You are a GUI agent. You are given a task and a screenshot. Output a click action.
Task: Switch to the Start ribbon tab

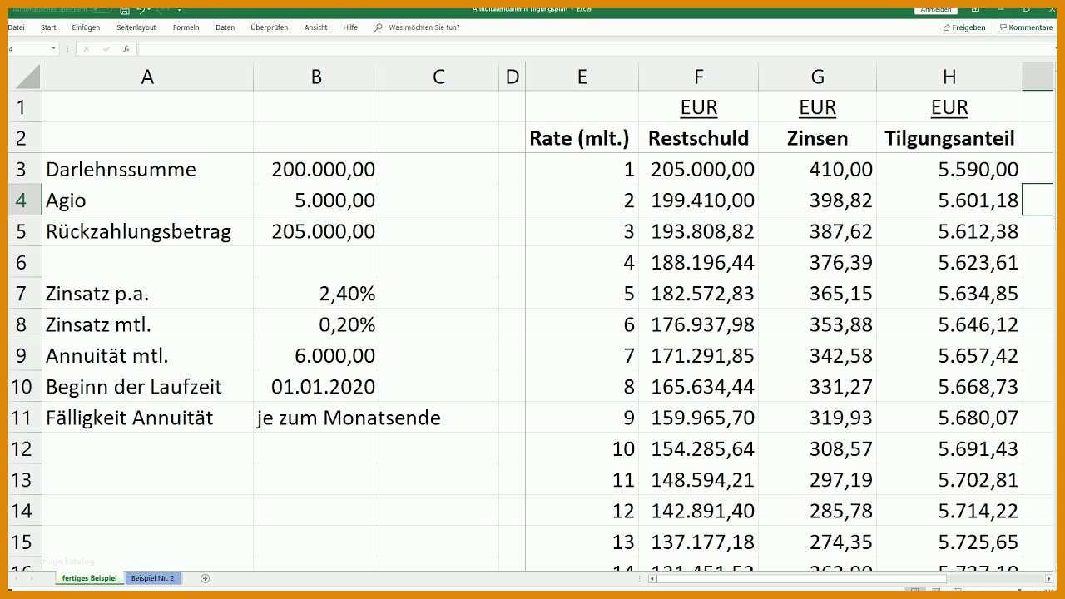(48, 27)
